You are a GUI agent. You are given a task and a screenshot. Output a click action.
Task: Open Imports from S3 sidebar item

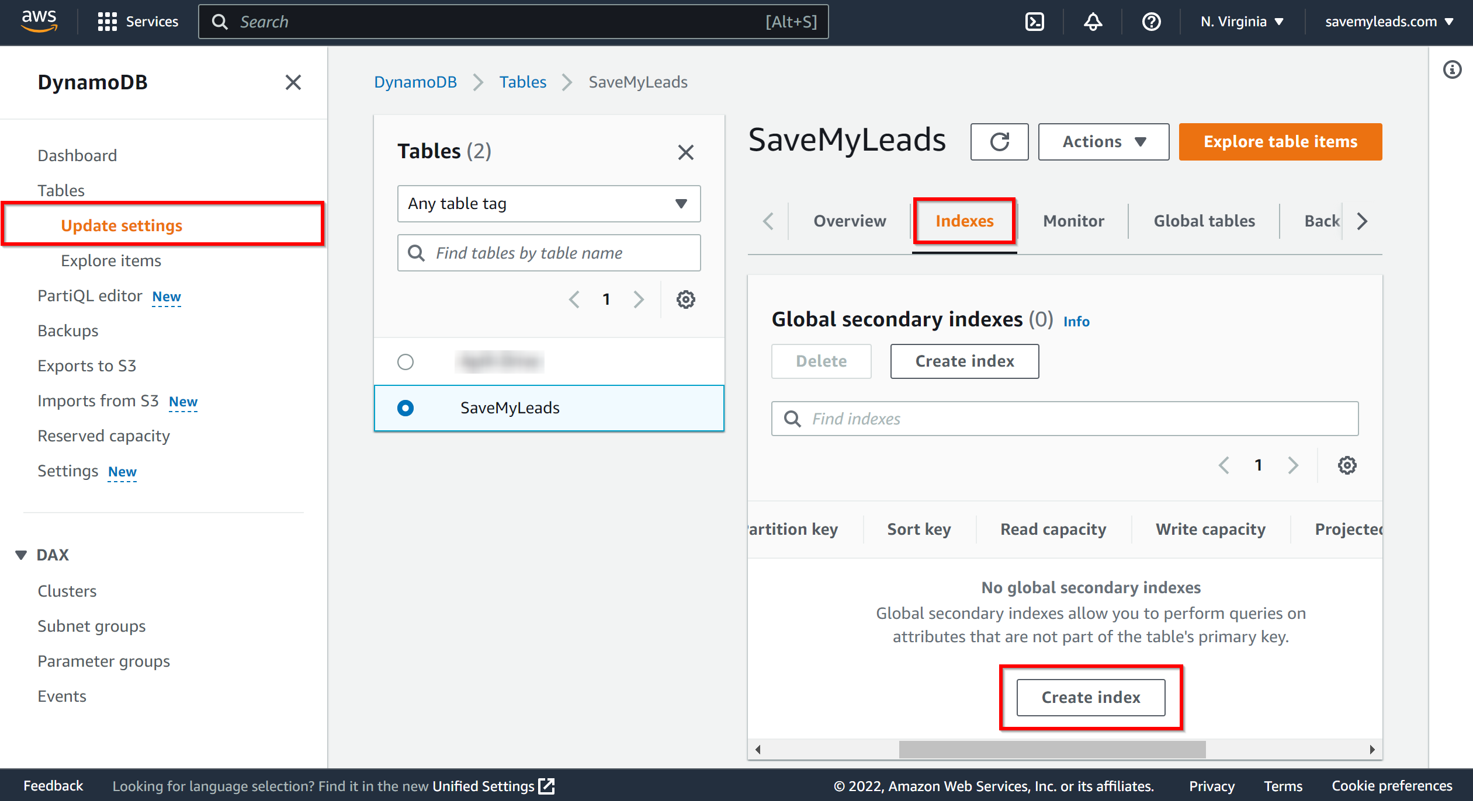click(x=98, y=401)
